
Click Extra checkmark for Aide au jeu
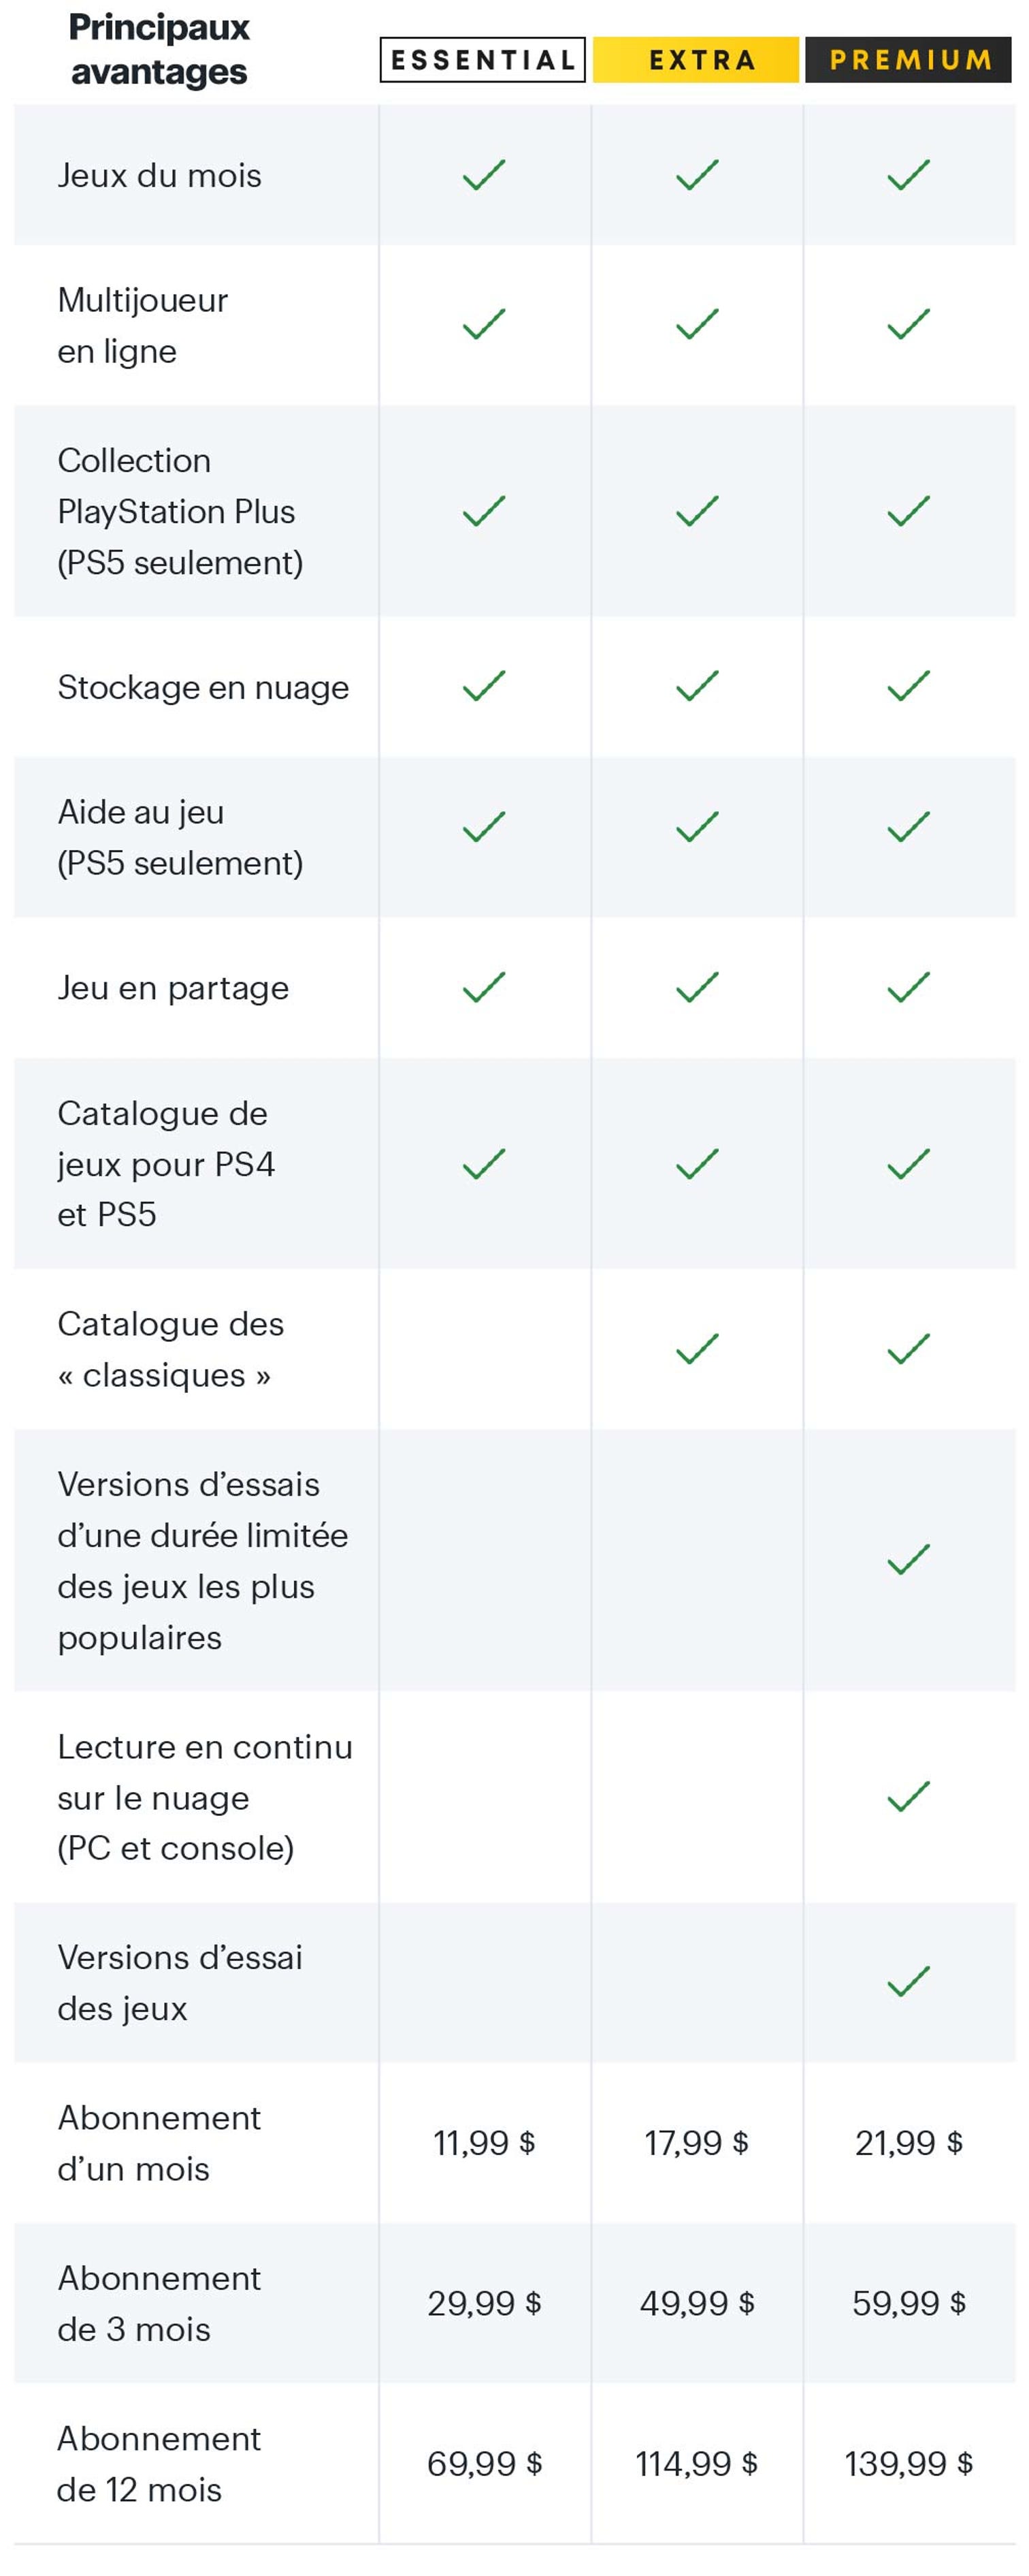pos(696,828)
